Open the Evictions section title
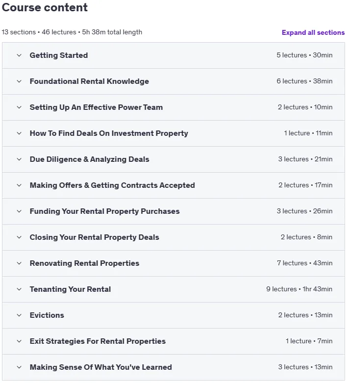This screenshot has width=348, height=383. (x=47, y=315)
